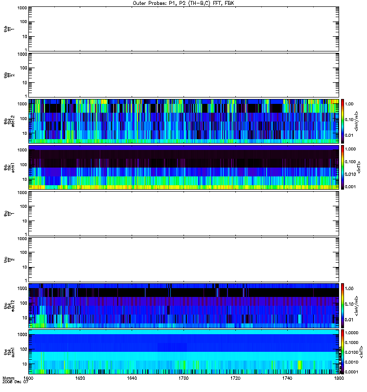The height and width of the screenshot is (392, 367).
Task: Click the plot title "Outer Probes: P1, P2 (TH-B,C) FFT, FBK"
Action: 183,3
